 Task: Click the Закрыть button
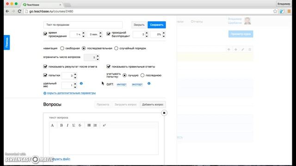pyautogui.click(x=139, y=24)
